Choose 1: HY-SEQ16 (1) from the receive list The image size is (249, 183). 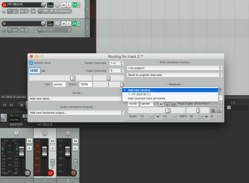(x=139, y=94)
